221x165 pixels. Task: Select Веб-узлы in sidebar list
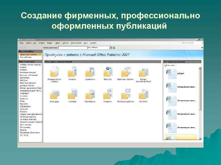point(24,80)
